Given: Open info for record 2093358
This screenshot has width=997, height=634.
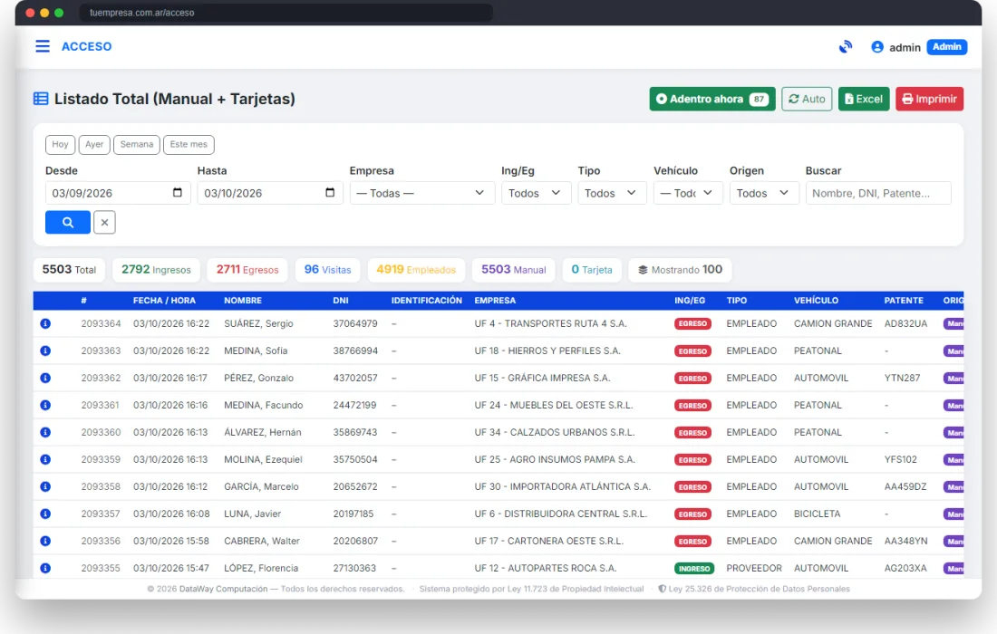Looking at the screenshot, I should (45, 486).
